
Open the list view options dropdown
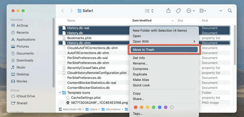pos(149,11)
